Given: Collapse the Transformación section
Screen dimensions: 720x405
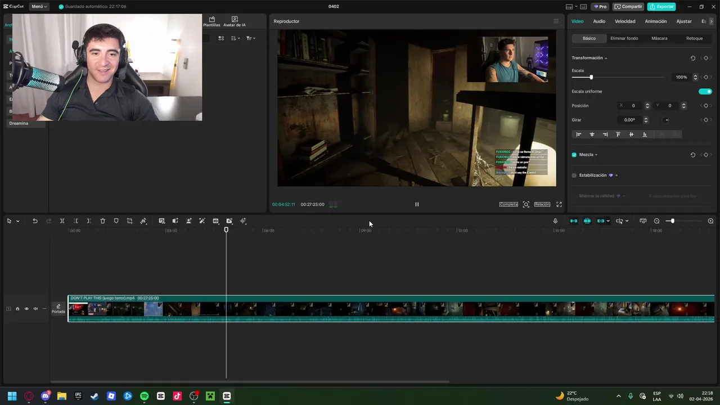Looking at the screenshot, I should click(x=606, y=58).
